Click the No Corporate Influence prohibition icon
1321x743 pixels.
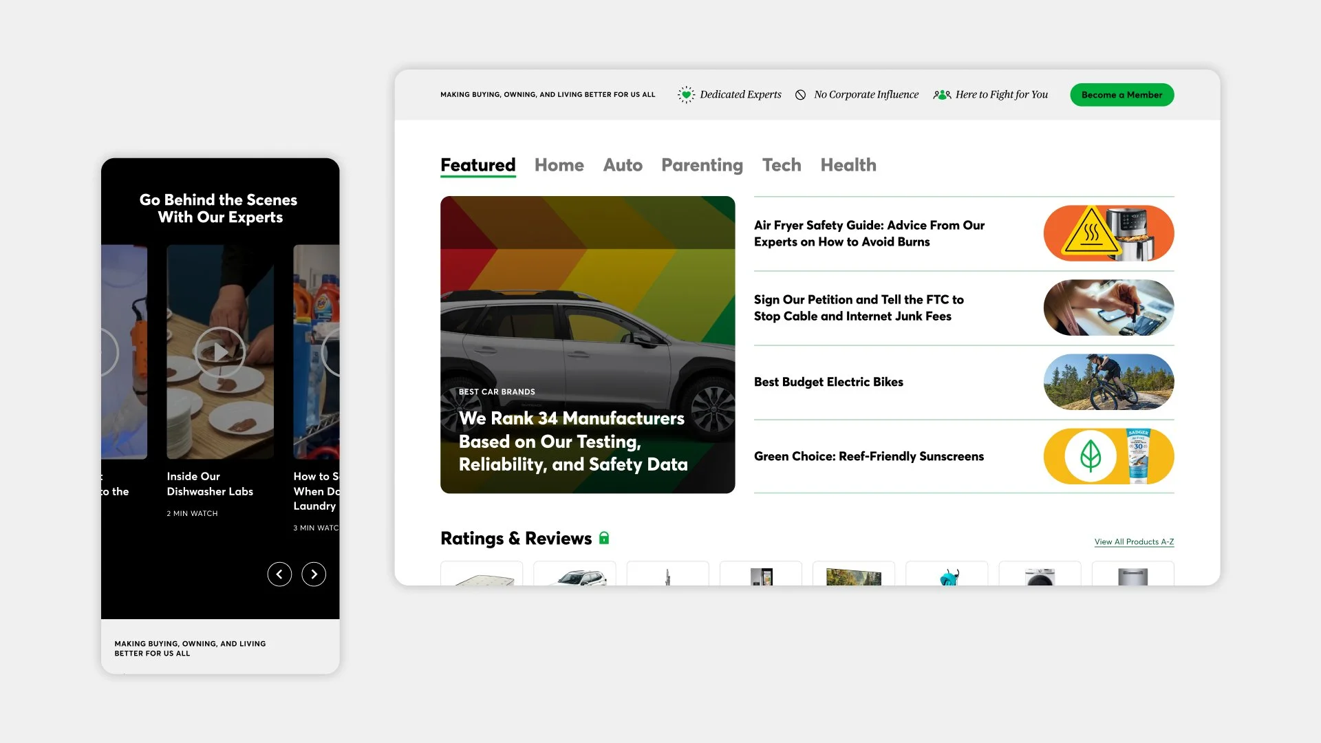click(x=801, y=94)
